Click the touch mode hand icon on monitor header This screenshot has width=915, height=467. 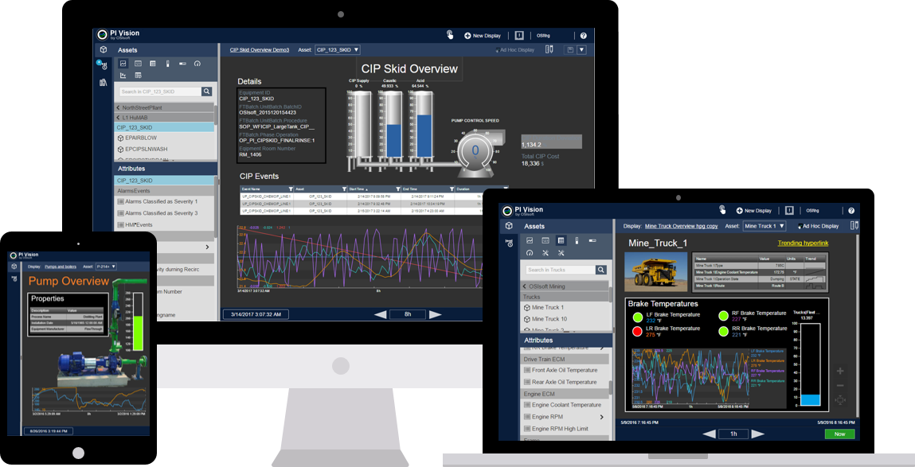[450, 35]
